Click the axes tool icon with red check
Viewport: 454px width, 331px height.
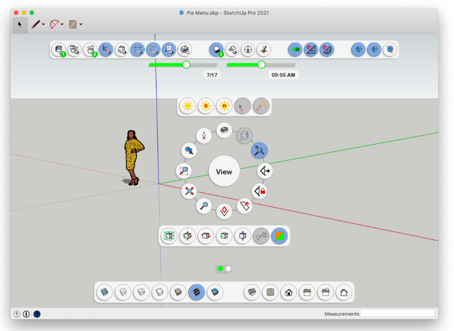pyautogui.click(x=264, y=49)
